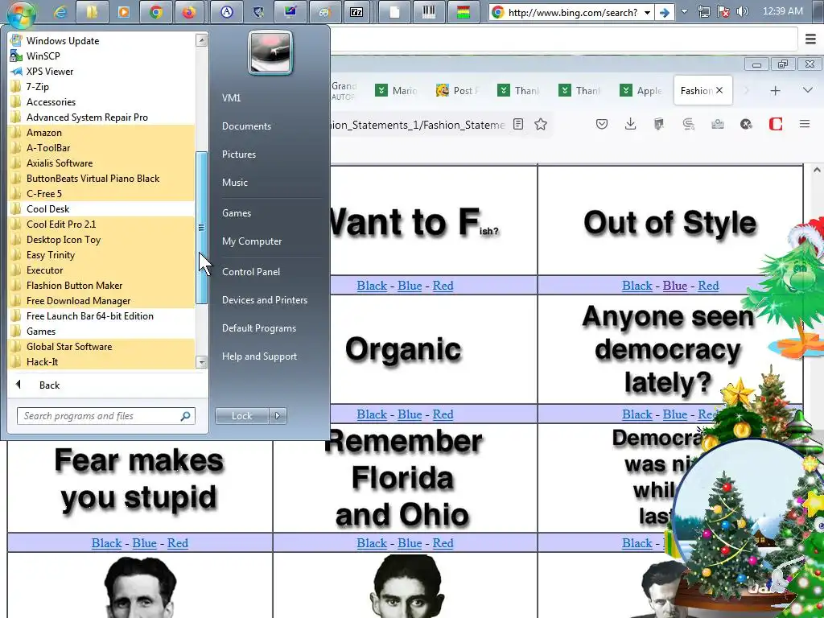Open Devices and Printers
Screen dimensions: 824x618
[264, 300]
